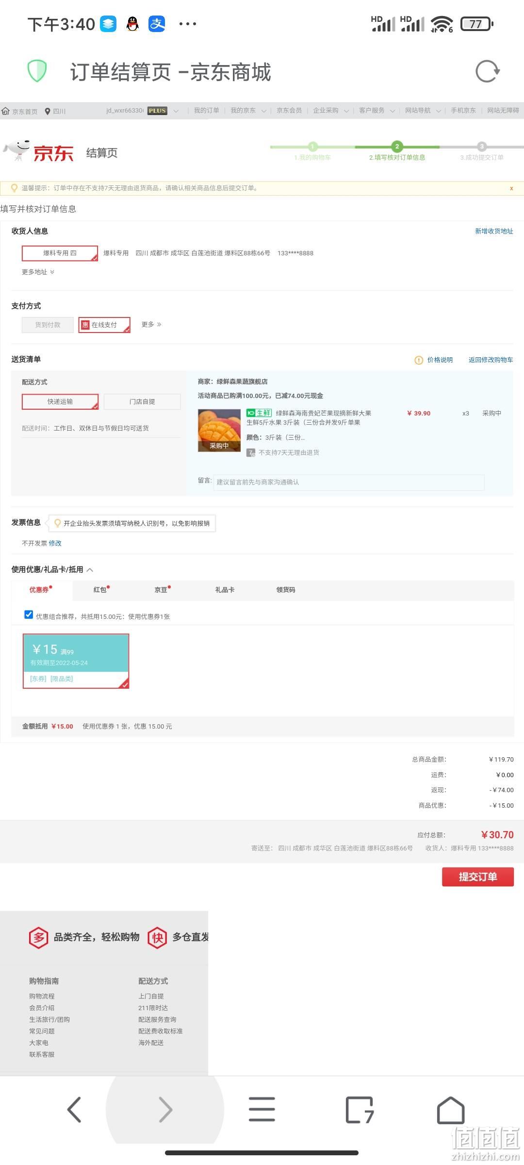Click the JD dog mascot logo
The height and width of the screenshot is (1165, 524).
(17, 151)
